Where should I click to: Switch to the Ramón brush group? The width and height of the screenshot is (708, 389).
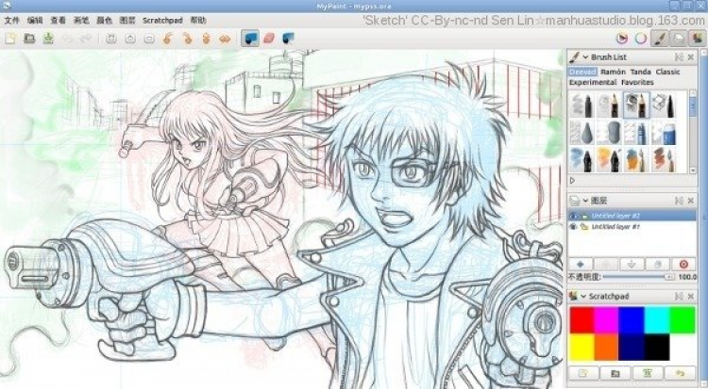613,72
